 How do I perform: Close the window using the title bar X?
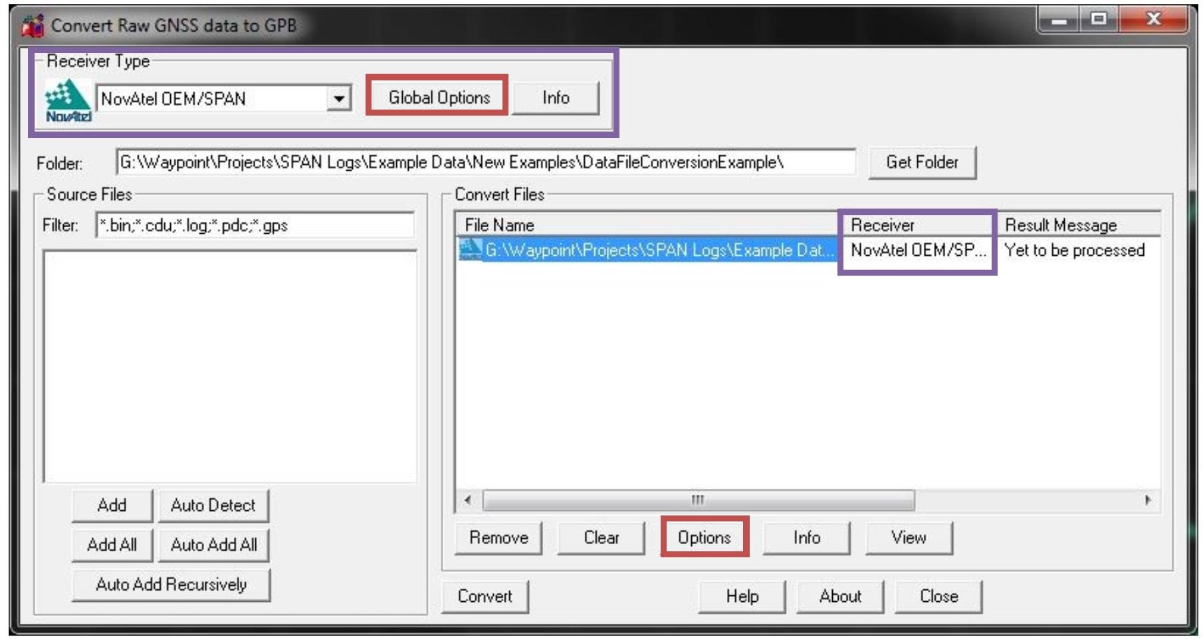coord(1153,20)
